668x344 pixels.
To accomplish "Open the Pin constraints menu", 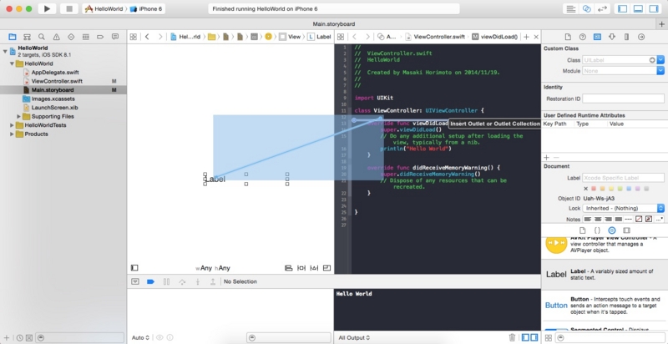I will [301, 268].
